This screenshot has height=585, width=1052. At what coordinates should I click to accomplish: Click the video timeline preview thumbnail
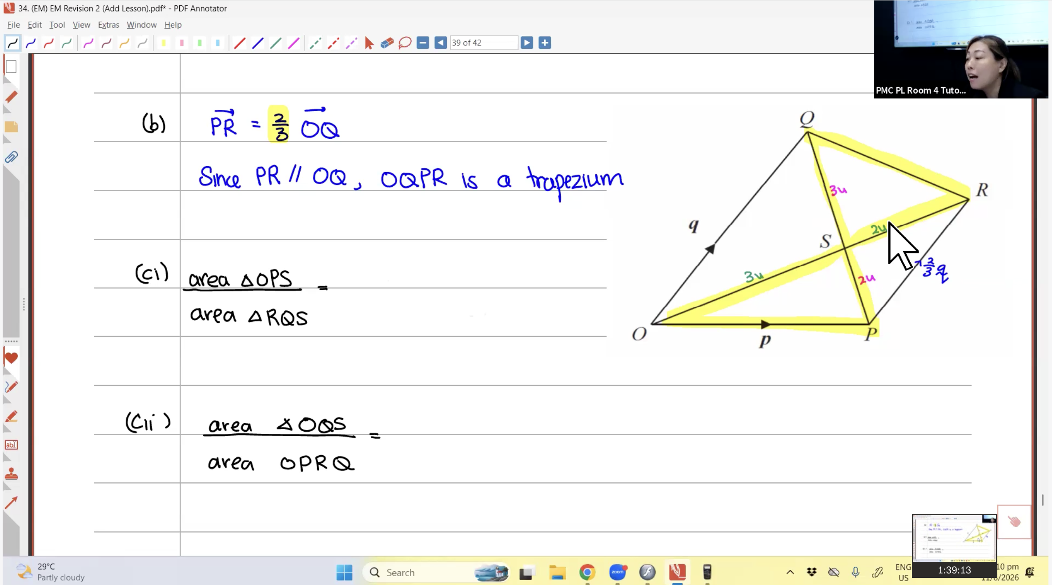954,539
